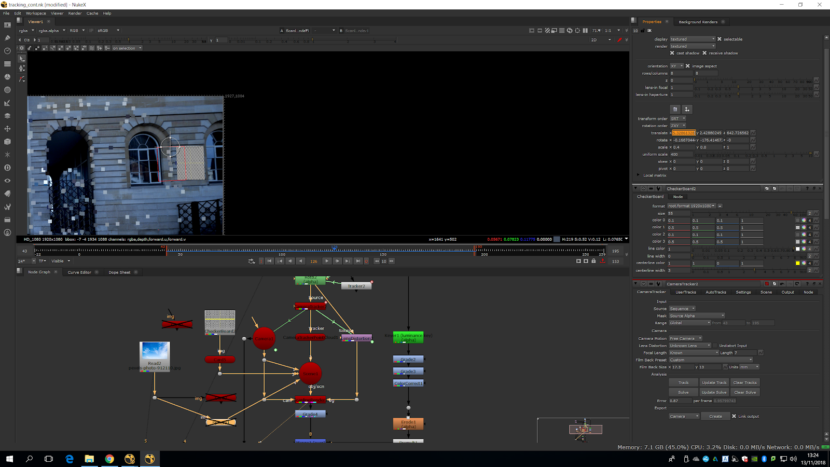Toggle the cast shadow checkbox
The width and height of the screenshot is (830, 467).
[672, 53]
